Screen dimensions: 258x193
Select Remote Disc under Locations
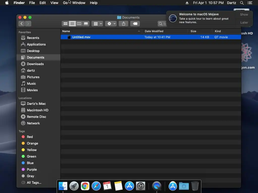click(39, 117)
